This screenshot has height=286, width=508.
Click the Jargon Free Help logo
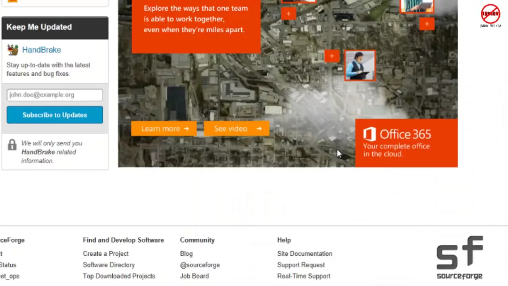(491, 16)
